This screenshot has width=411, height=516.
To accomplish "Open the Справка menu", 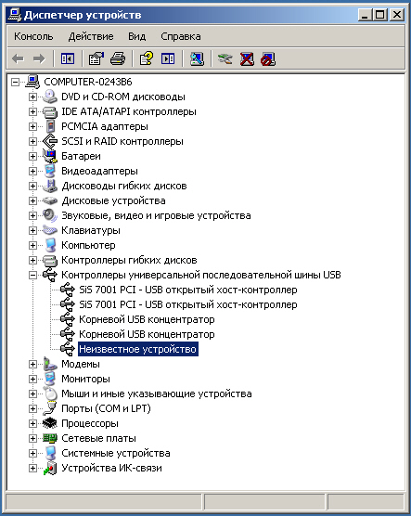I will point(181,36).
